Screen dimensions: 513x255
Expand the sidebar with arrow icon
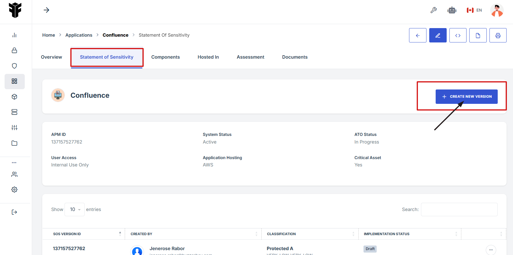[46, 10]
